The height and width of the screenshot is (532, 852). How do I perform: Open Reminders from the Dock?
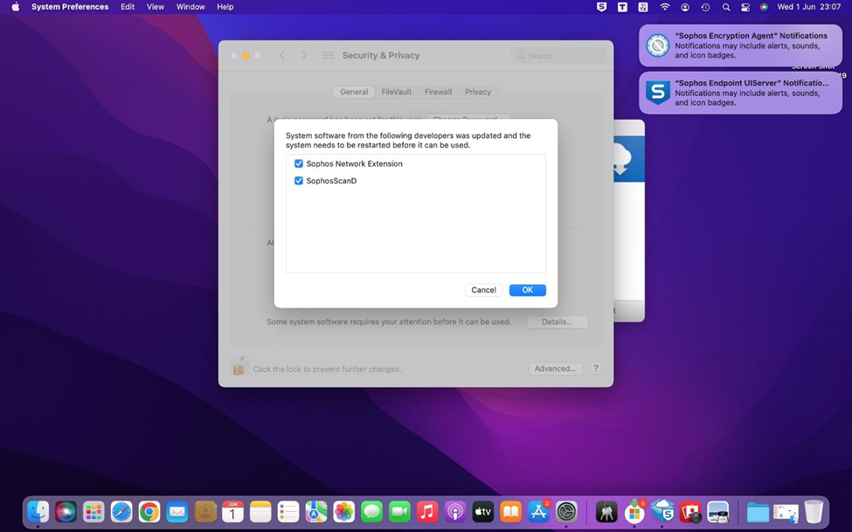tap(288, 512)
